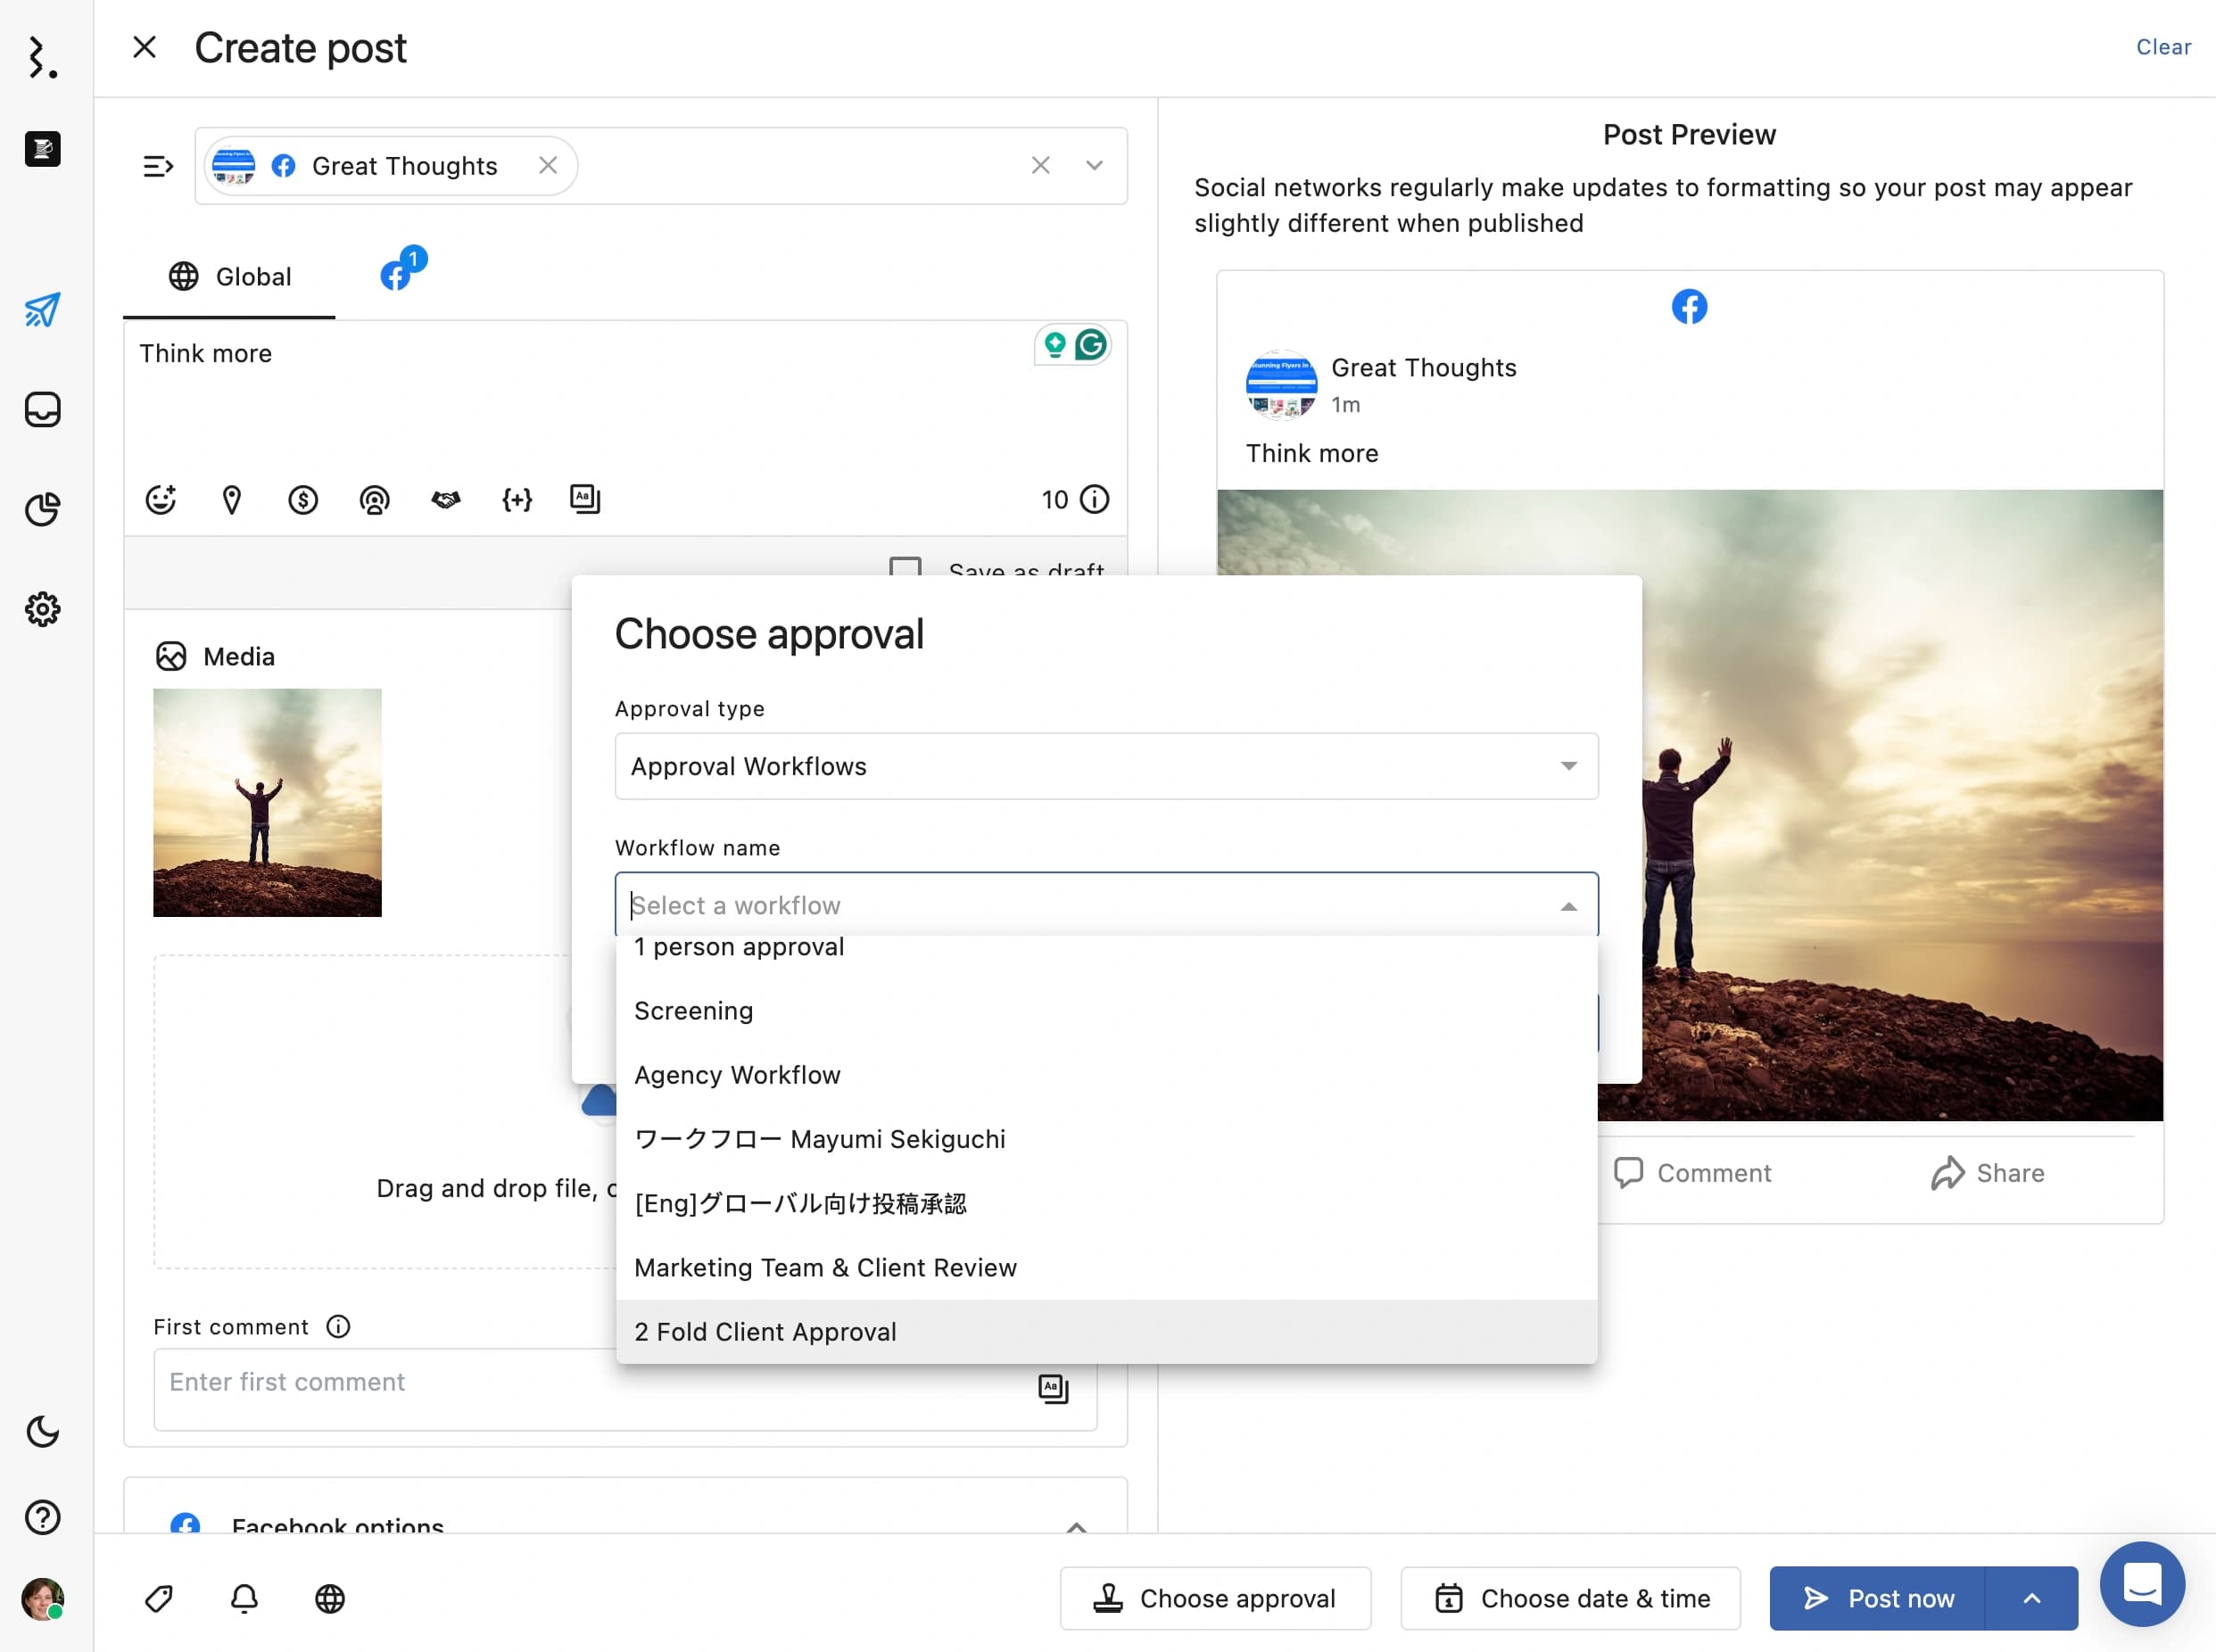This screenshot has width=2216, height=1652.
Task: Open the Approval type dropdown
Action: [1105, 766]
